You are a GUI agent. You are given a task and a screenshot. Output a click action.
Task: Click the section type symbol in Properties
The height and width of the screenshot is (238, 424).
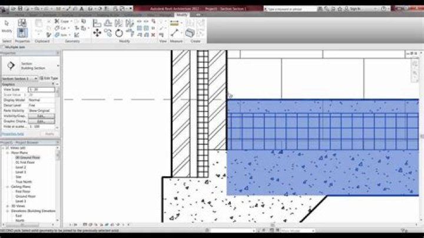click(x=11, y=65)
